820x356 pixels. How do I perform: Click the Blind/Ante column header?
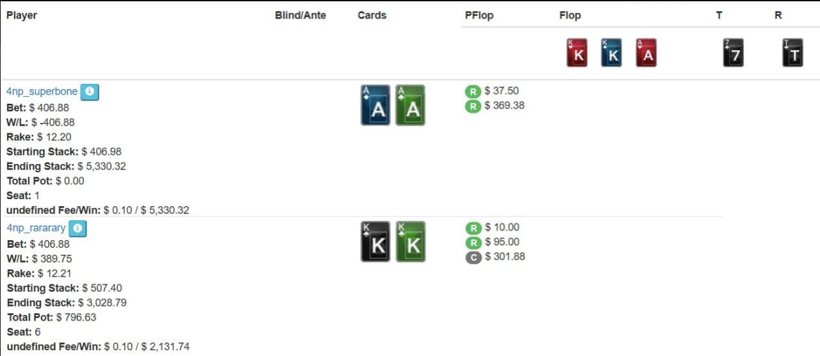300,15
